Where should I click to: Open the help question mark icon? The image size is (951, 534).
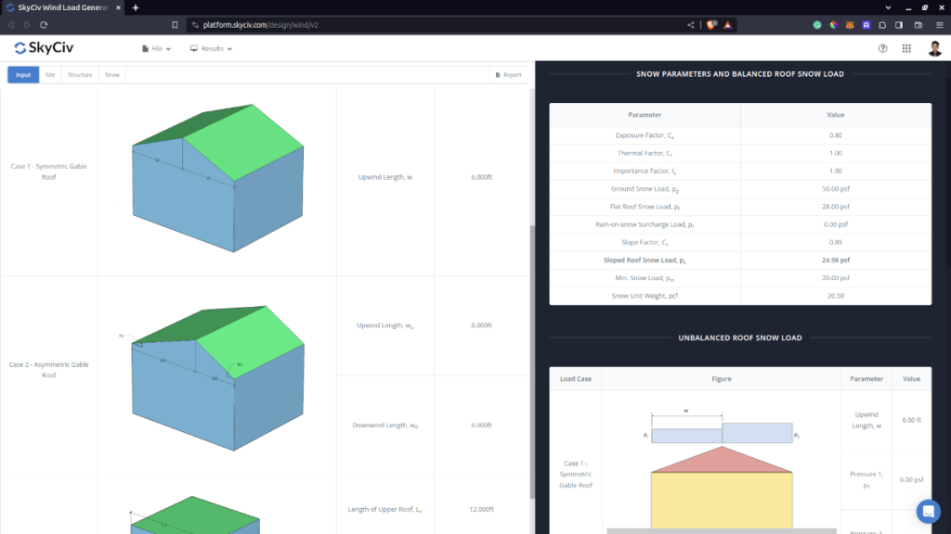(882, 48)
